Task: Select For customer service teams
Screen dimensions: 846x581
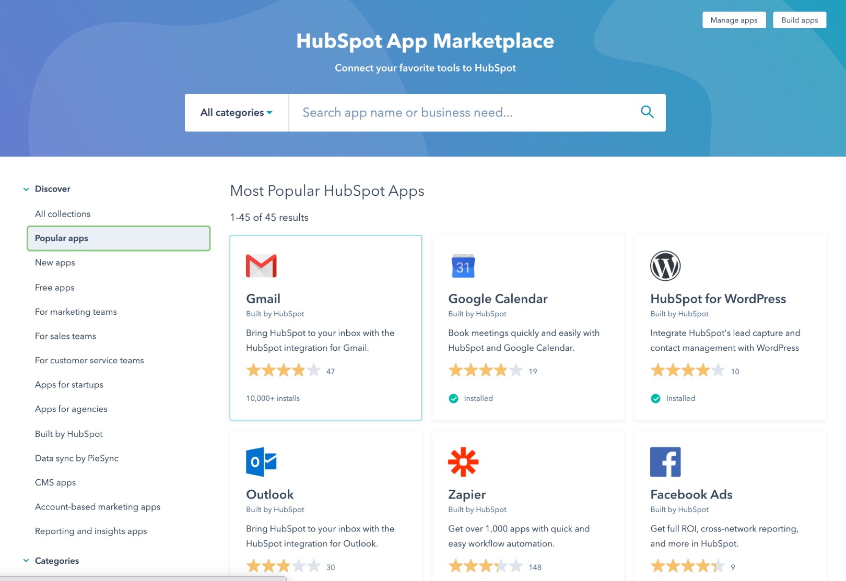Action: (x=89, y=360)
